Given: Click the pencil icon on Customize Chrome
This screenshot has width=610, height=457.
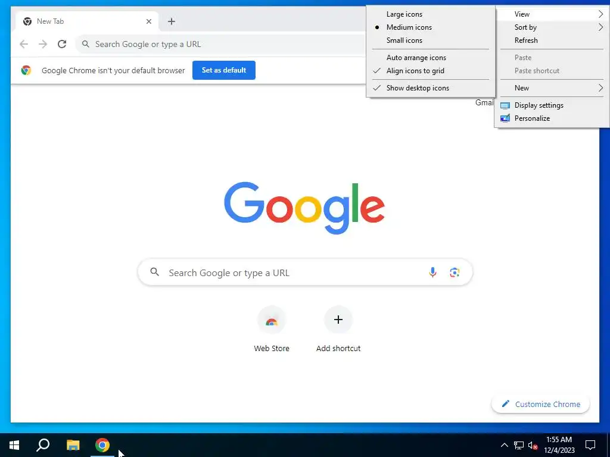Looking at the screenshot, I should pos(505,404).
